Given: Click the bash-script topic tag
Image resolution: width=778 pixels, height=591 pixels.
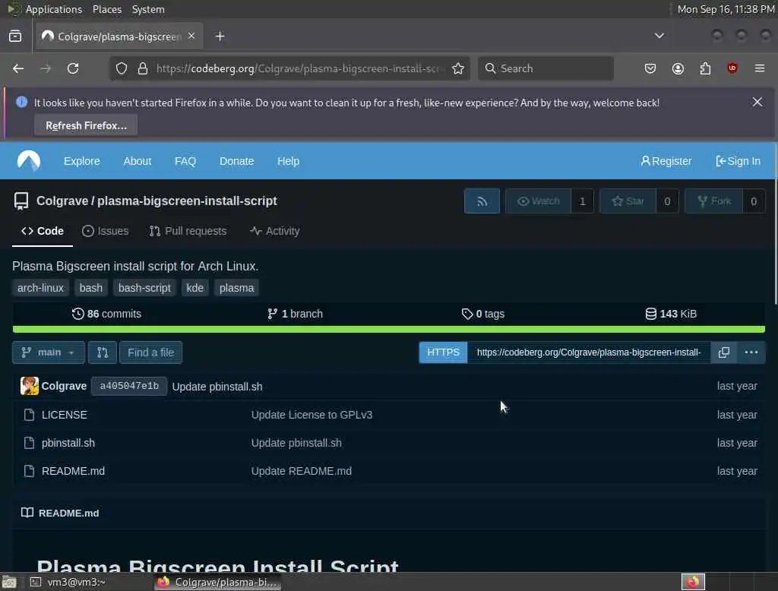Looking at the screenshot, I should coord(144,288).
